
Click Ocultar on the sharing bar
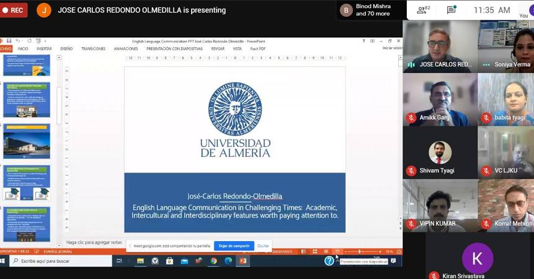pos(263,246)
